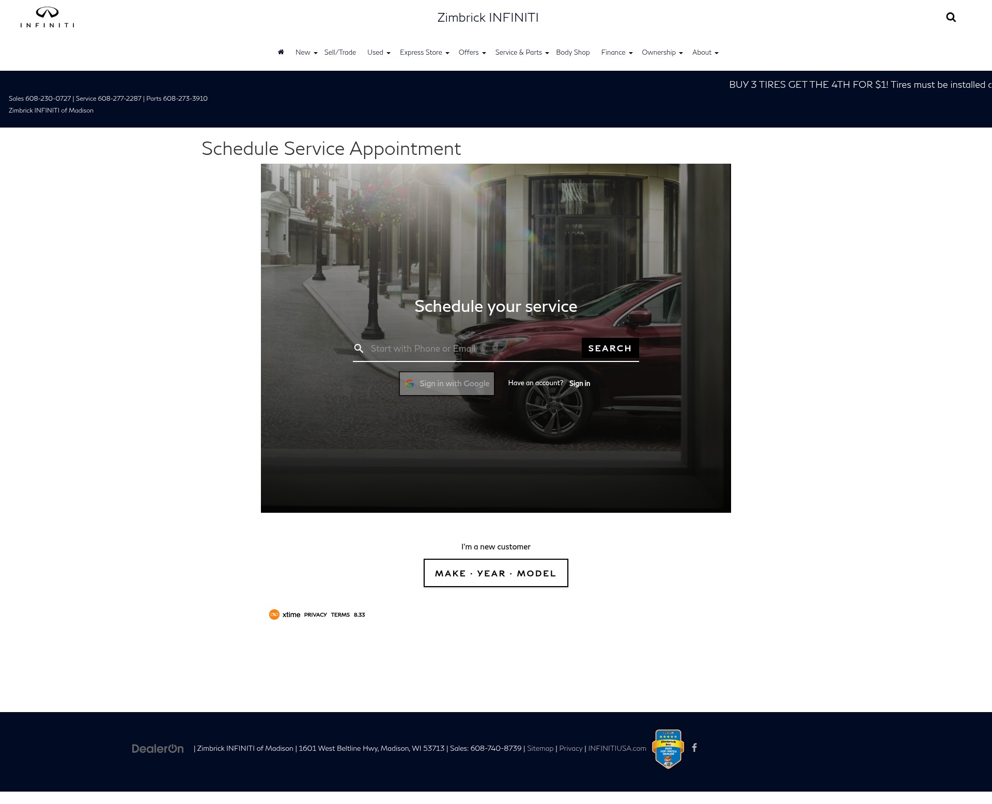This screenshot has height=804, width=992.
Task: Click the orange xtime logo
Action: click(x=274, y=614)
